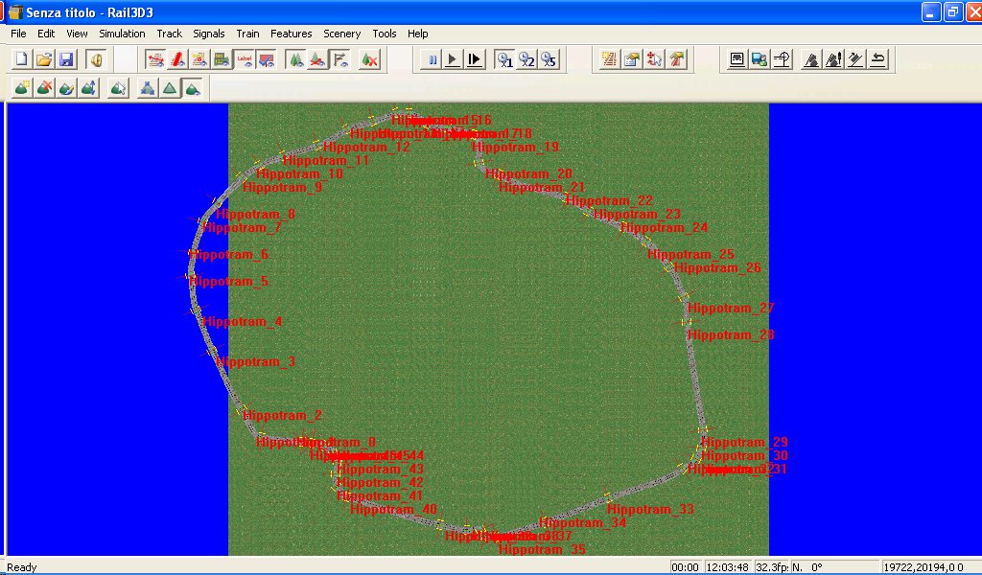Save the layout with the floppy disk icon

tap(66, 59)
